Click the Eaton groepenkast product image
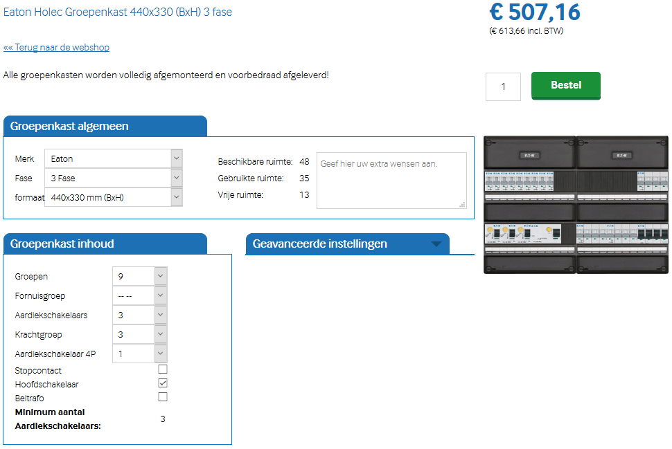The height and width of the screenshot is (449, 672). coord(576,205)
